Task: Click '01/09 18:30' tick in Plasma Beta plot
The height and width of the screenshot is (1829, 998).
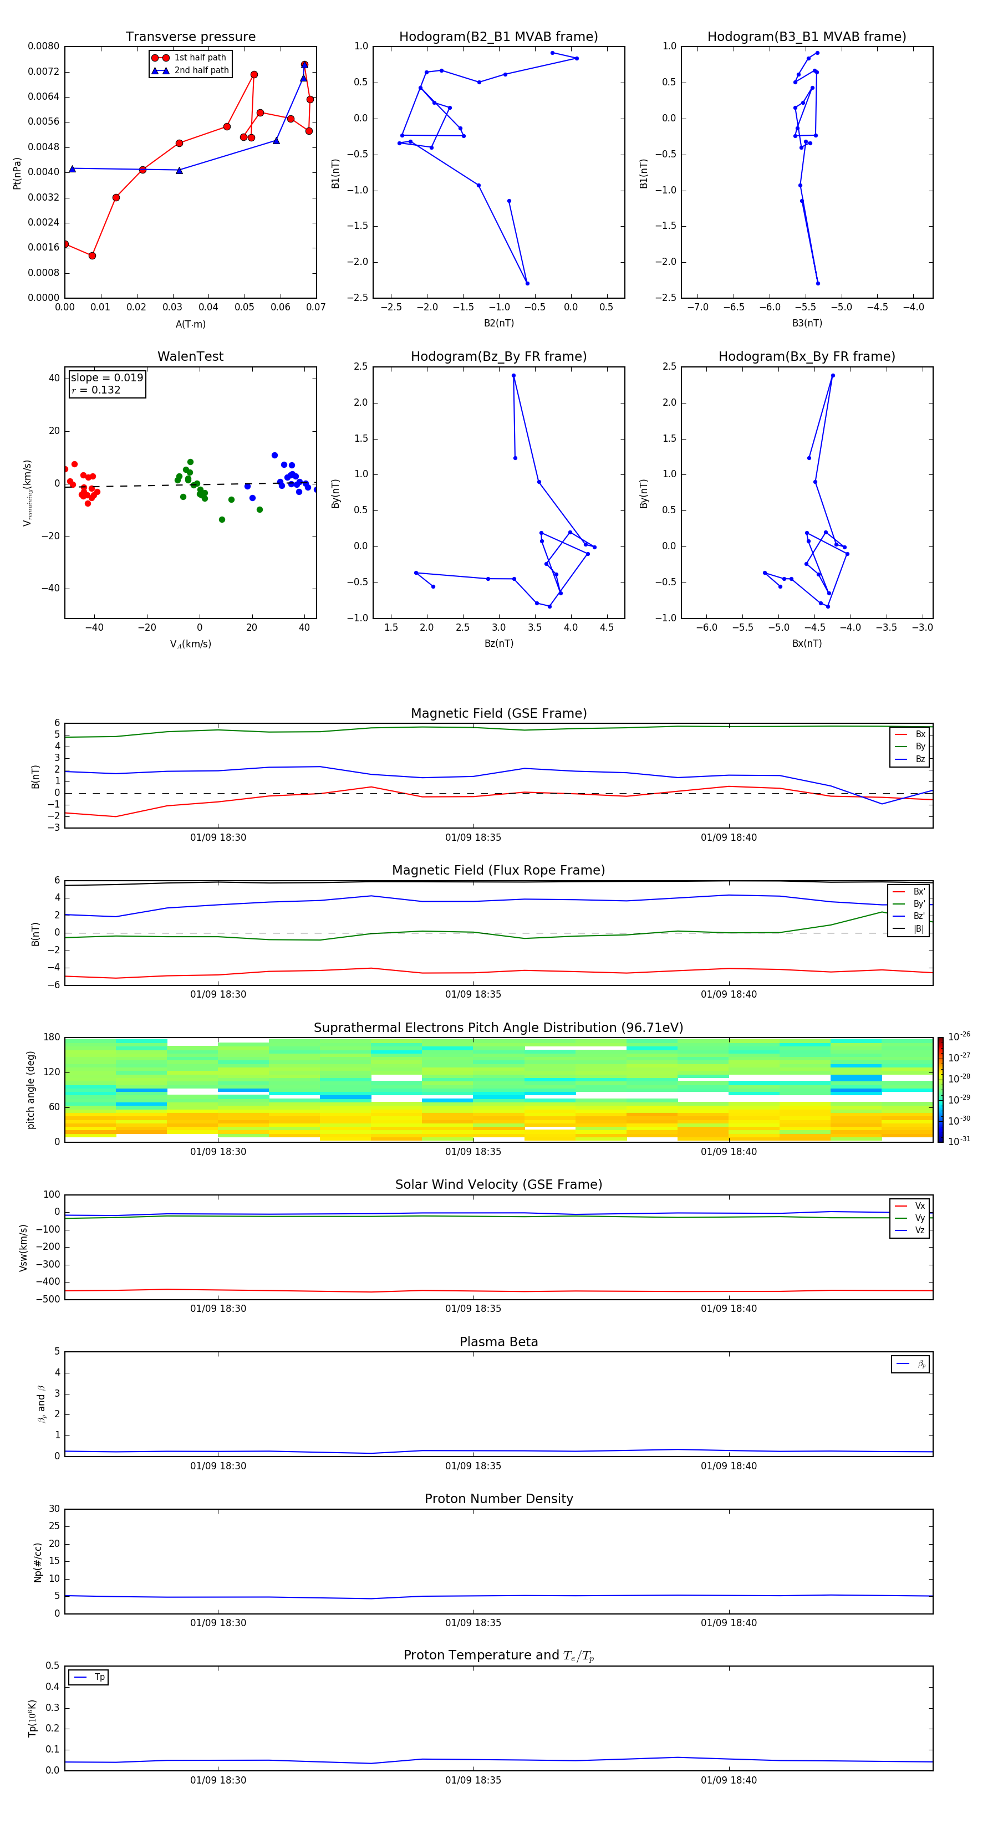Action: 218,1466
